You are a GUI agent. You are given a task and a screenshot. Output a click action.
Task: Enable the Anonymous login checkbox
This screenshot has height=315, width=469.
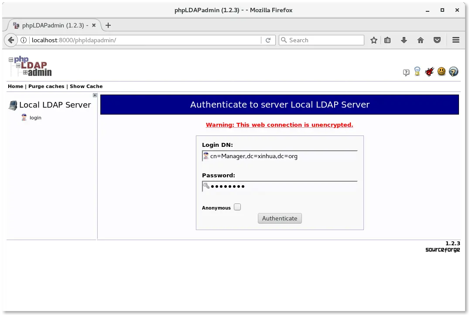pos(237,207)
